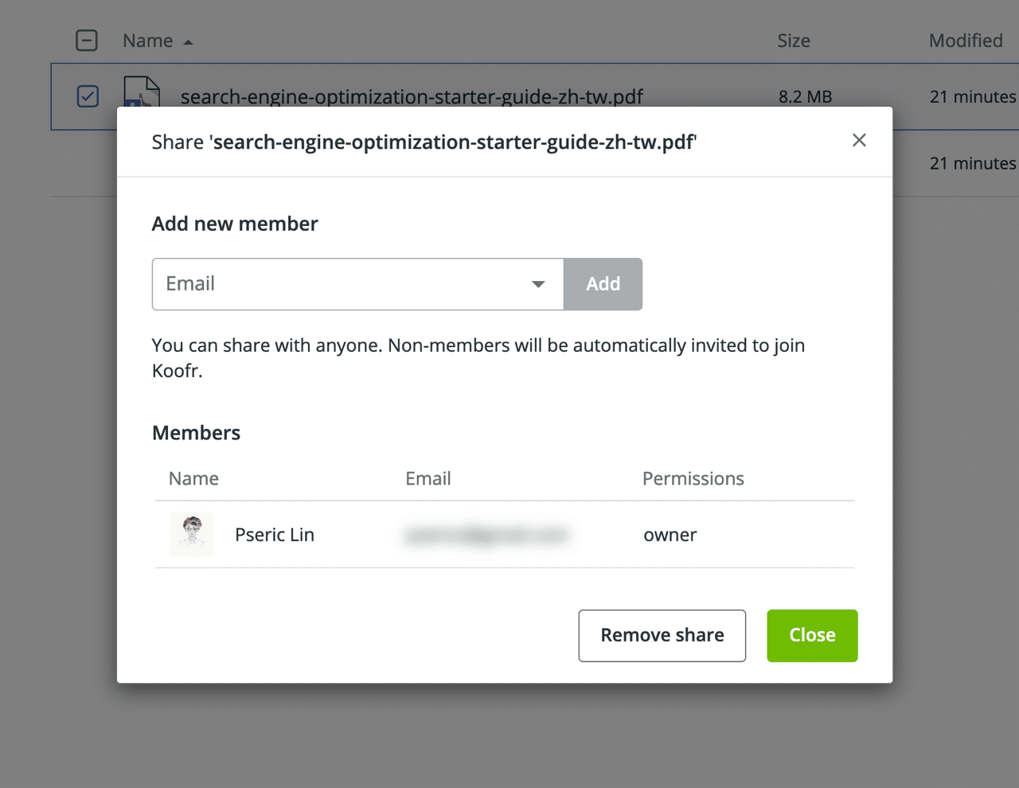
Task: Select the Pseric Lin member name
Action: 275,535
